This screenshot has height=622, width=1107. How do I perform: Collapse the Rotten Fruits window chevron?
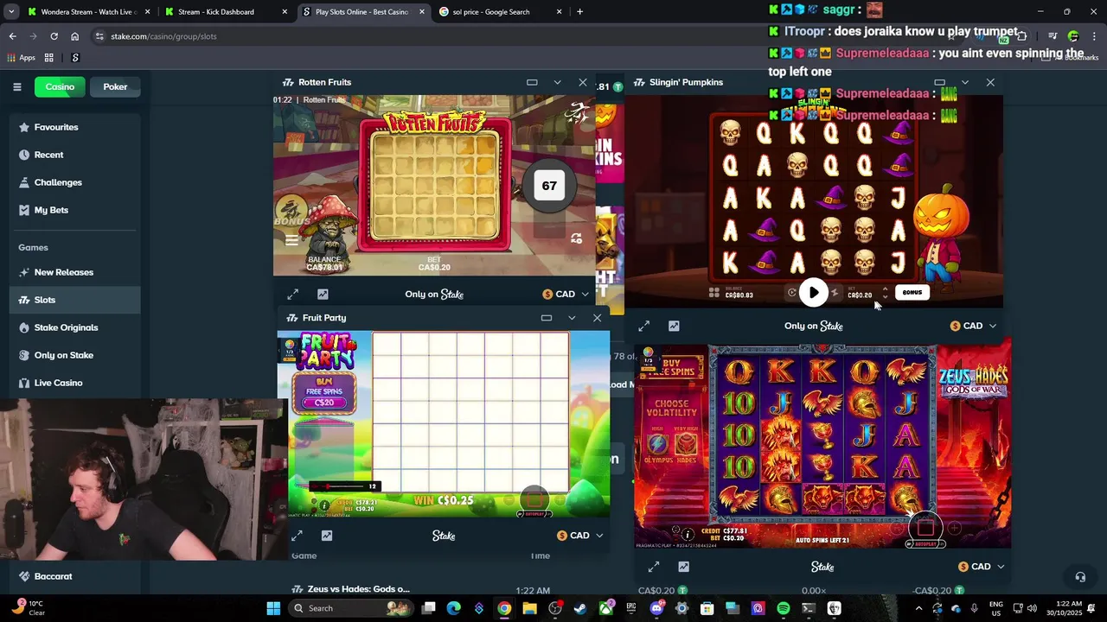(557, 82)
